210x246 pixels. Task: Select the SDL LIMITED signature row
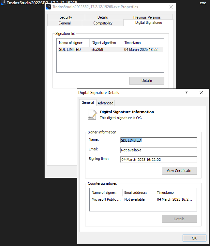(x=111, y=50)
